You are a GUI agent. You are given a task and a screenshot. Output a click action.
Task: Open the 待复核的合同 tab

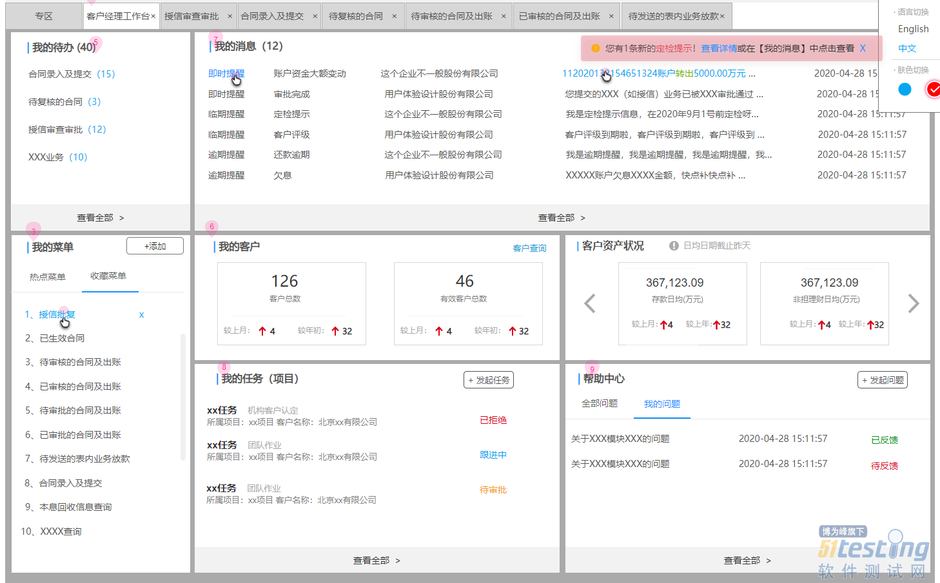coord(356,16)
